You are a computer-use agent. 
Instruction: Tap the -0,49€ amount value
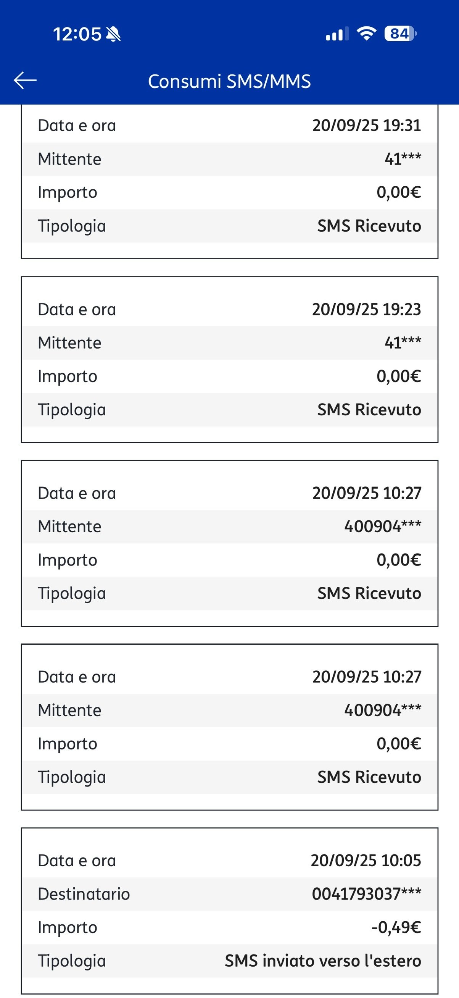pyautogui.click(x=396, y=927)
